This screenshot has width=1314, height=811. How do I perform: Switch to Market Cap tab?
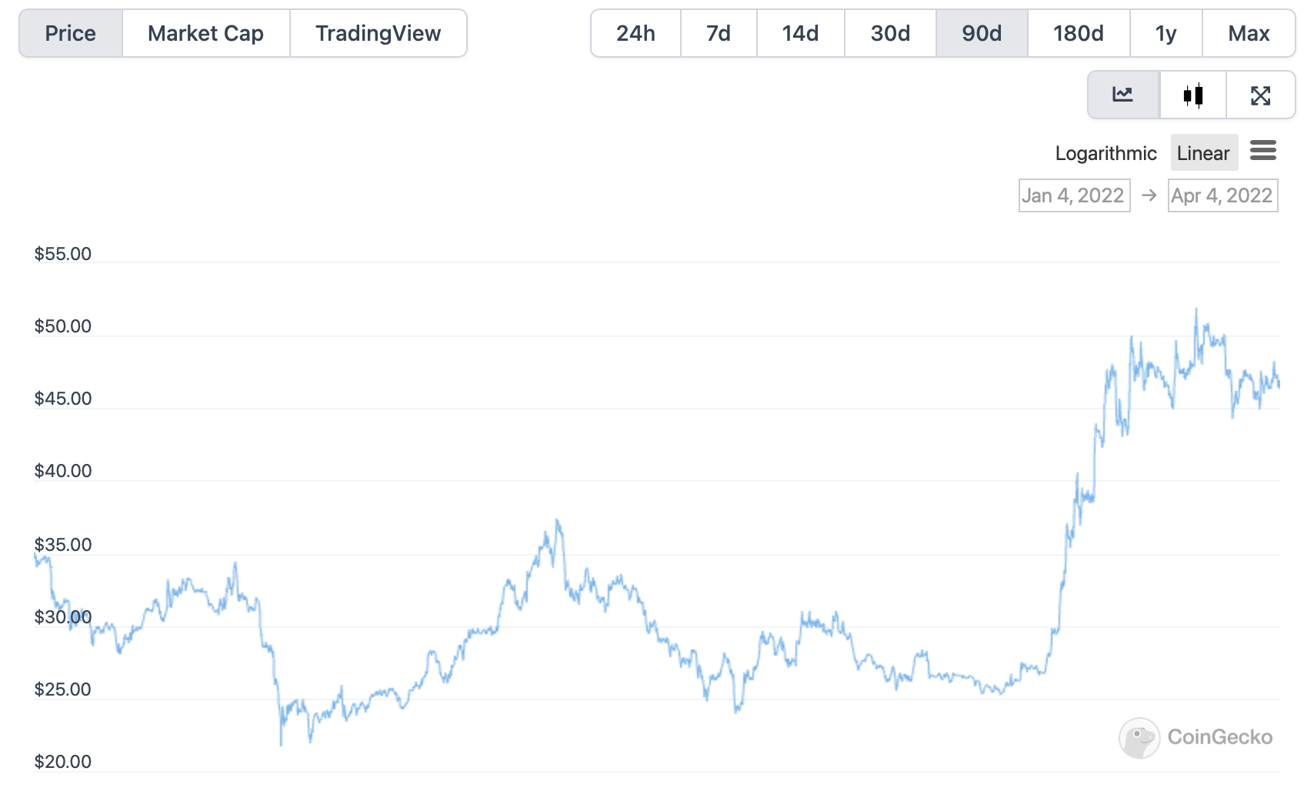pos(205,33)
